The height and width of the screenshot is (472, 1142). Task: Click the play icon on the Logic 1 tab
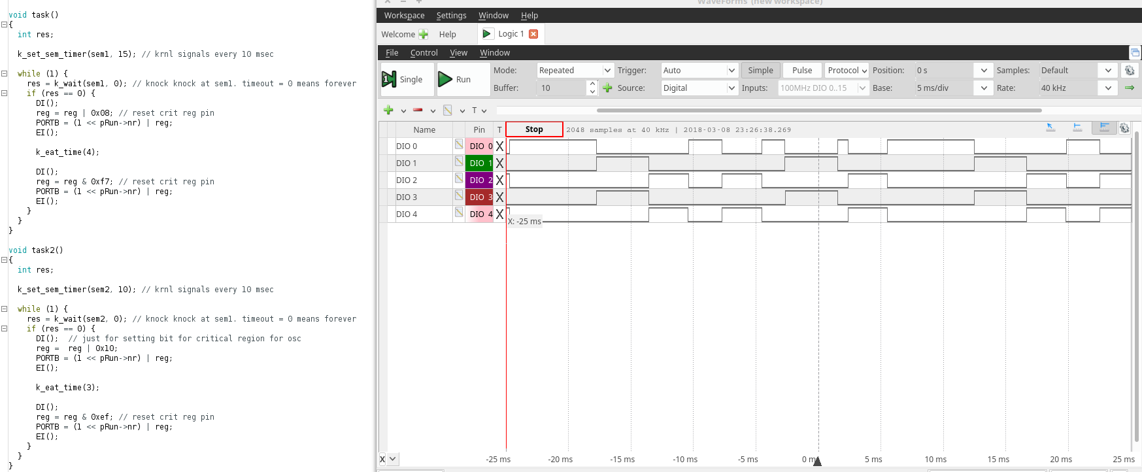coord(487,34)
